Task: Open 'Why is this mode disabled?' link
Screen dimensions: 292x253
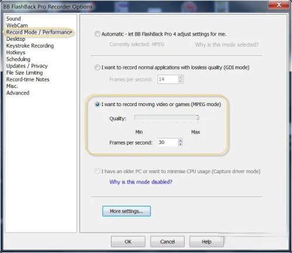Action: 141,182
